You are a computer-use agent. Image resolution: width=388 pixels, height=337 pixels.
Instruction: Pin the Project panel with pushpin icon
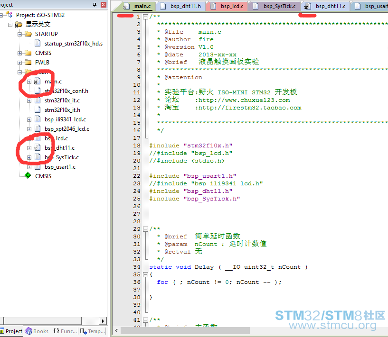(95, 4)
